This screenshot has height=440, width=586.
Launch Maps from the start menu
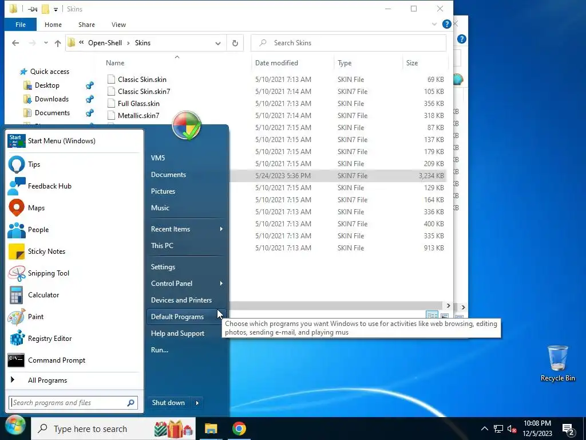point(74,207)
